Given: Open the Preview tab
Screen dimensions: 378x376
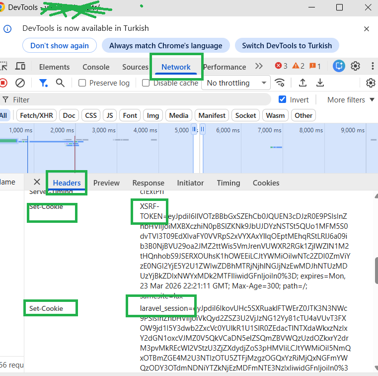Looking at the screenshot, I should click(106, 183).
